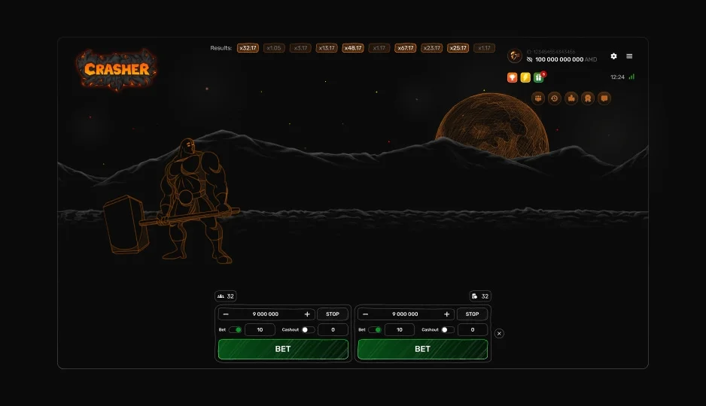The height and width of the screenshot is (406, 706).
Task: Click the thumbs up icon
Action: [x=571, y=98]
